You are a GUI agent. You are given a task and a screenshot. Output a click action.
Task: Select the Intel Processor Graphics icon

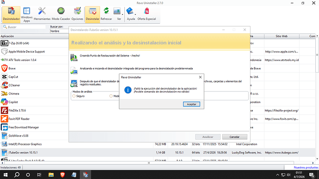pos(4,144)
